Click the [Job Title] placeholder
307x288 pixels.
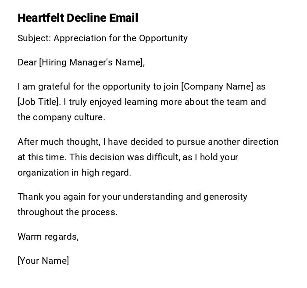38,102
